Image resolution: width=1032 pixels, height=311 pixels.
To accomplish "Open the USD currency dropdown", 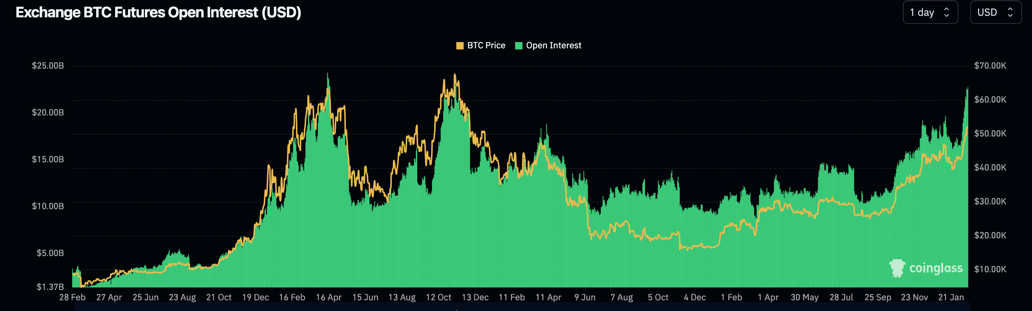I will pos(995,13).
